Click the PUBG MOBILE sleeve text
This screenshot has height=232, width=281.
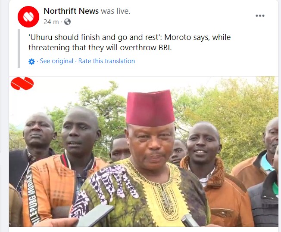(x=33, y=195)
